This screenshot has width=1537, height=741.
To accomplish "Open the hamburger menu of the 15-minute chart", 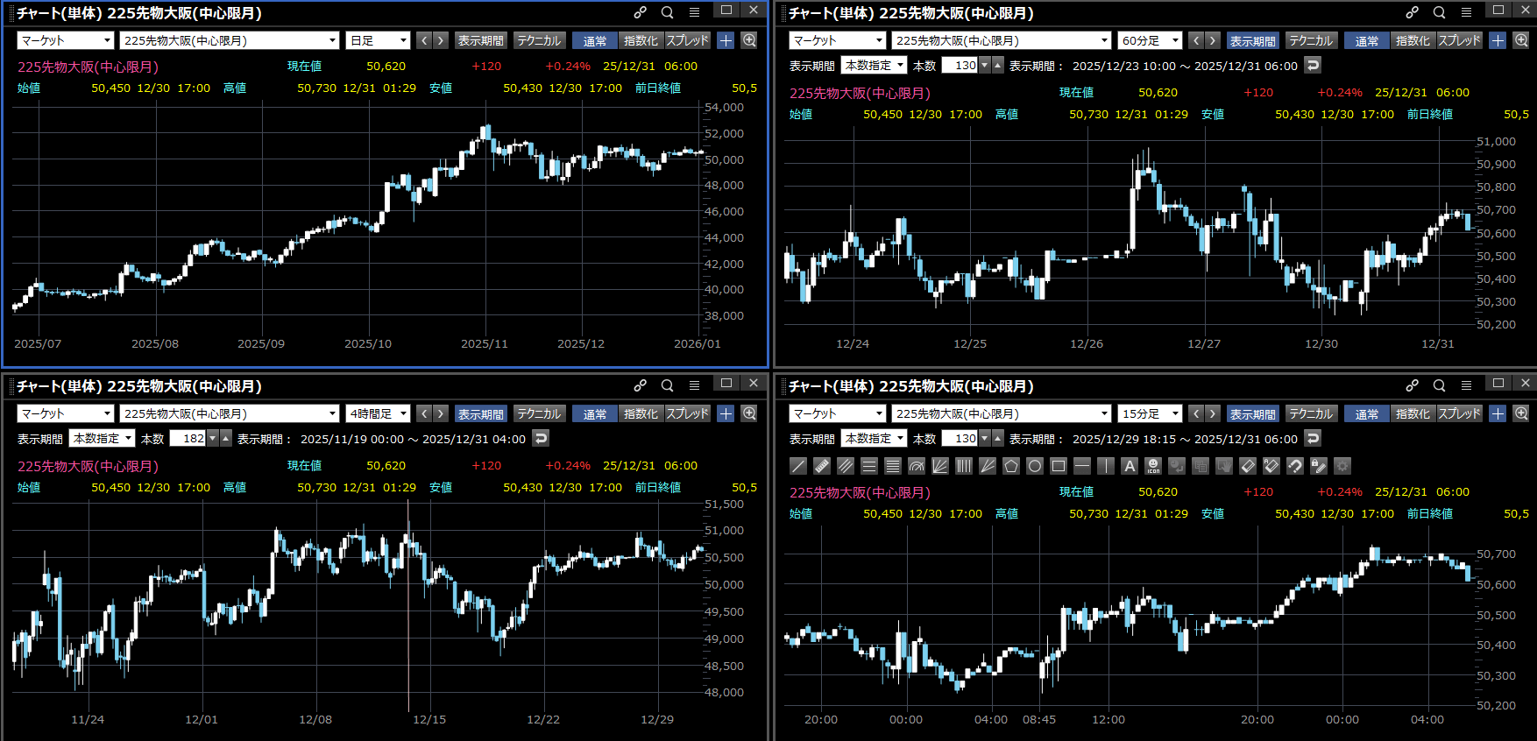I will click(1466, 385).
